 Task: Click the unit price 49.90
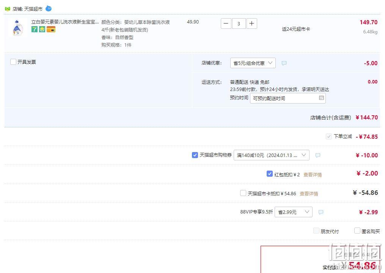193,22
